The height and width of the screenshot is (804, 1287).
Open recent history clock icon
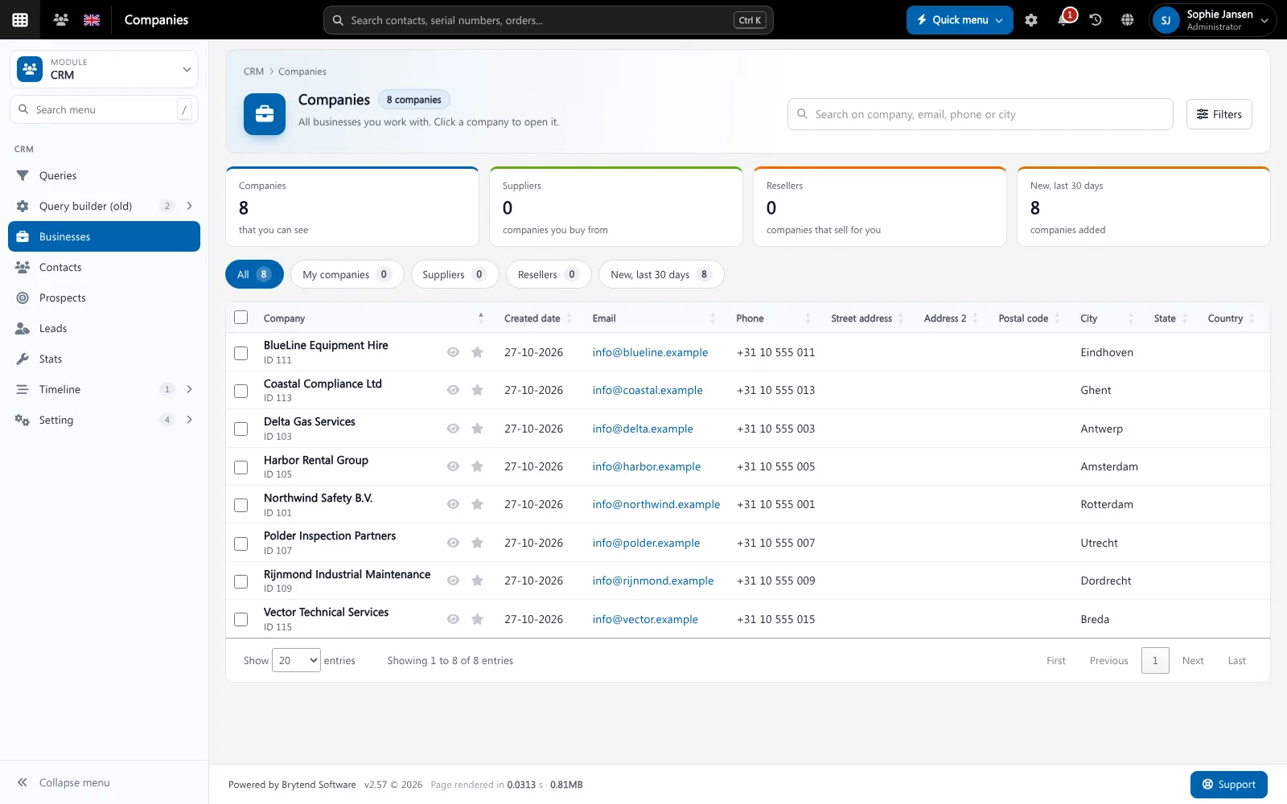pyautogui.click(x=1096, y=20)
